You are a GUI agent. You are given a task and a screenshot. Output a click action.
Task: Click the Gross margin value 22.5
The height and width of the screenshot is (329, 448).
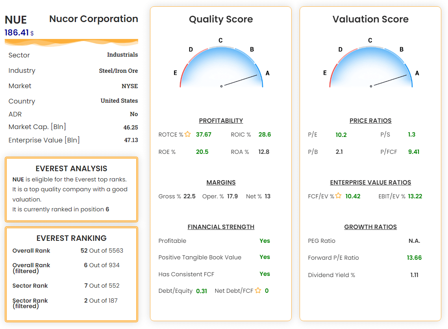pos(189,196)
